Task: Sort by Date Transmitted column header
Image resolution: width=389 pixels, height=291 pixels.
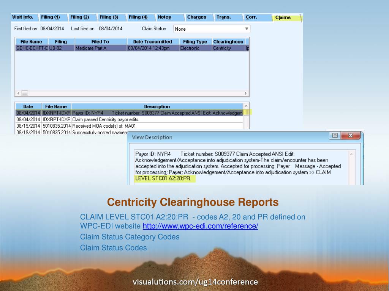Action: point(153,42)
